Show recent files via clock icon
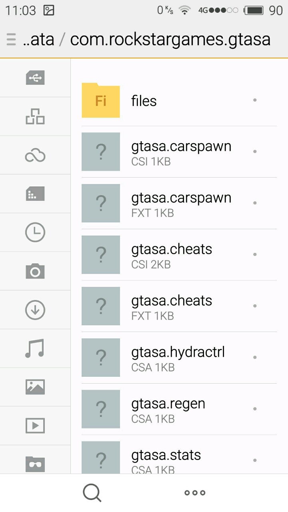Viewport: 288px width, 512px height. [x=35, y=232]
